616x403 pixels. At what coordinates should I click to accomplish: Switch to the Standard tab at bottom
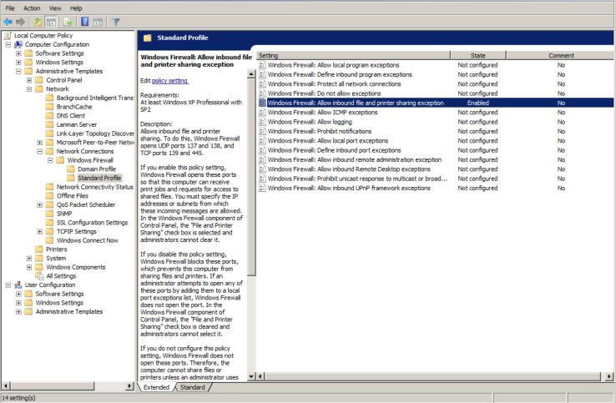coord(192,387)
